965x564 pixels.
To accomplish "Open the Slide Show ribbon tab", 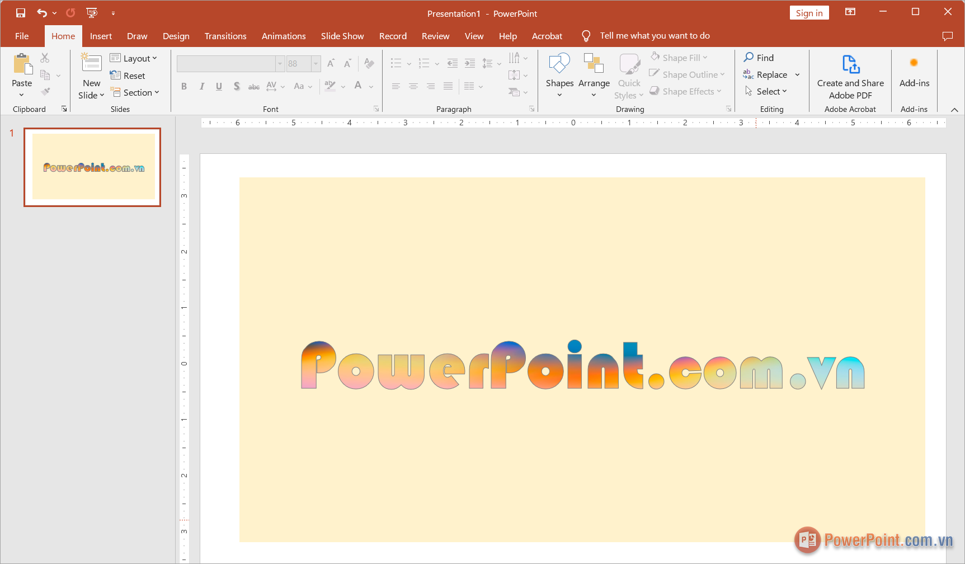I will tap(342, 35).
